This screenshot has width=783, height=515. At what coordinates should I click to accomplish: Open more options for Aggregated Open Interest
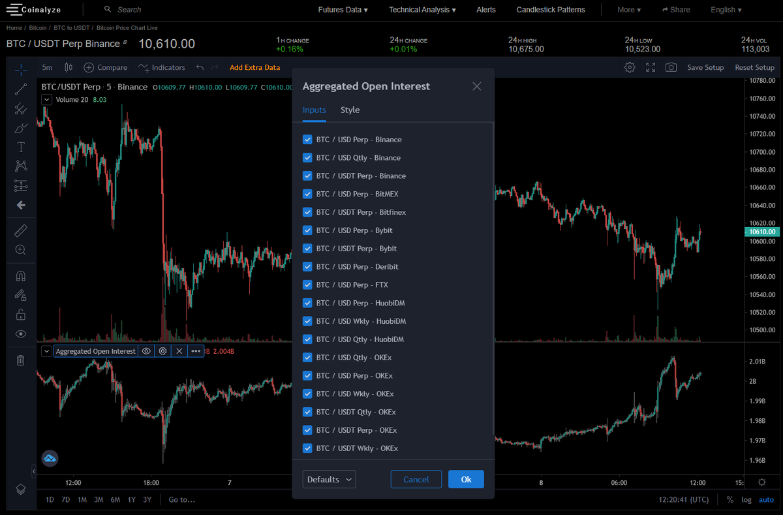click(196, 351)
